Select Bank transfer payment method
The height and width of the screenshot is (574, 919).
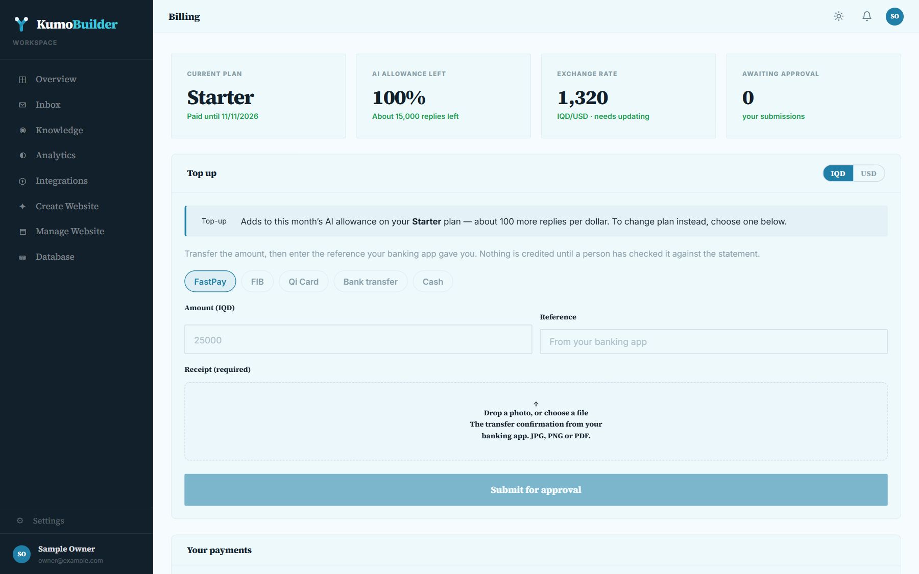point(371,282)
